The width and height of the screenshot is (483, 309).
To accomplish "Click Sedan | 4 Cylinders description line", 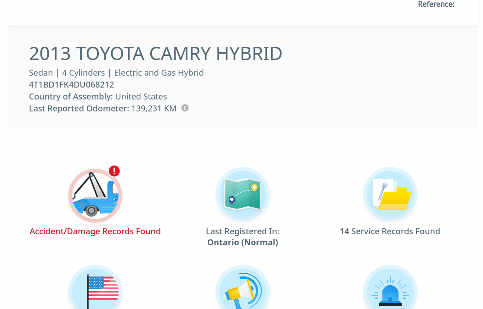I will (x=116, y=73).
